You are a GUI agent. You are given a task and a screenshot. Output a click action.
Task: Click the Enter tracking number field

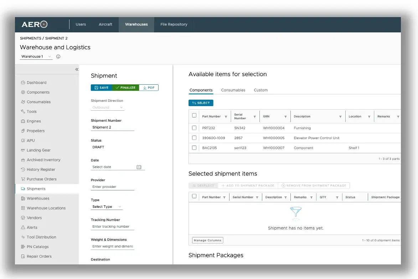[x=112, y=227]
